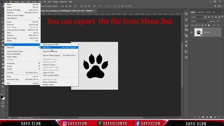This screenshot has width=224, height=126.
Task: Click the search magnifier in the options bar
Action: [x=215, y=6]
